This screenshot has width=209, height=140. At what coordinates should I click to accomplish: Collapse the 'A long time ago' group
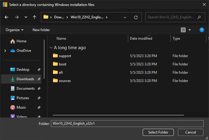[51, 48]
